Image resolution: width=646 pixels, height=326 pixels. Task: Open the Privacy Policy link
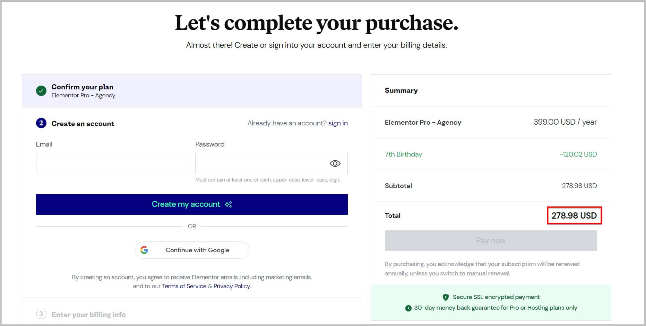tap(232, 286)
